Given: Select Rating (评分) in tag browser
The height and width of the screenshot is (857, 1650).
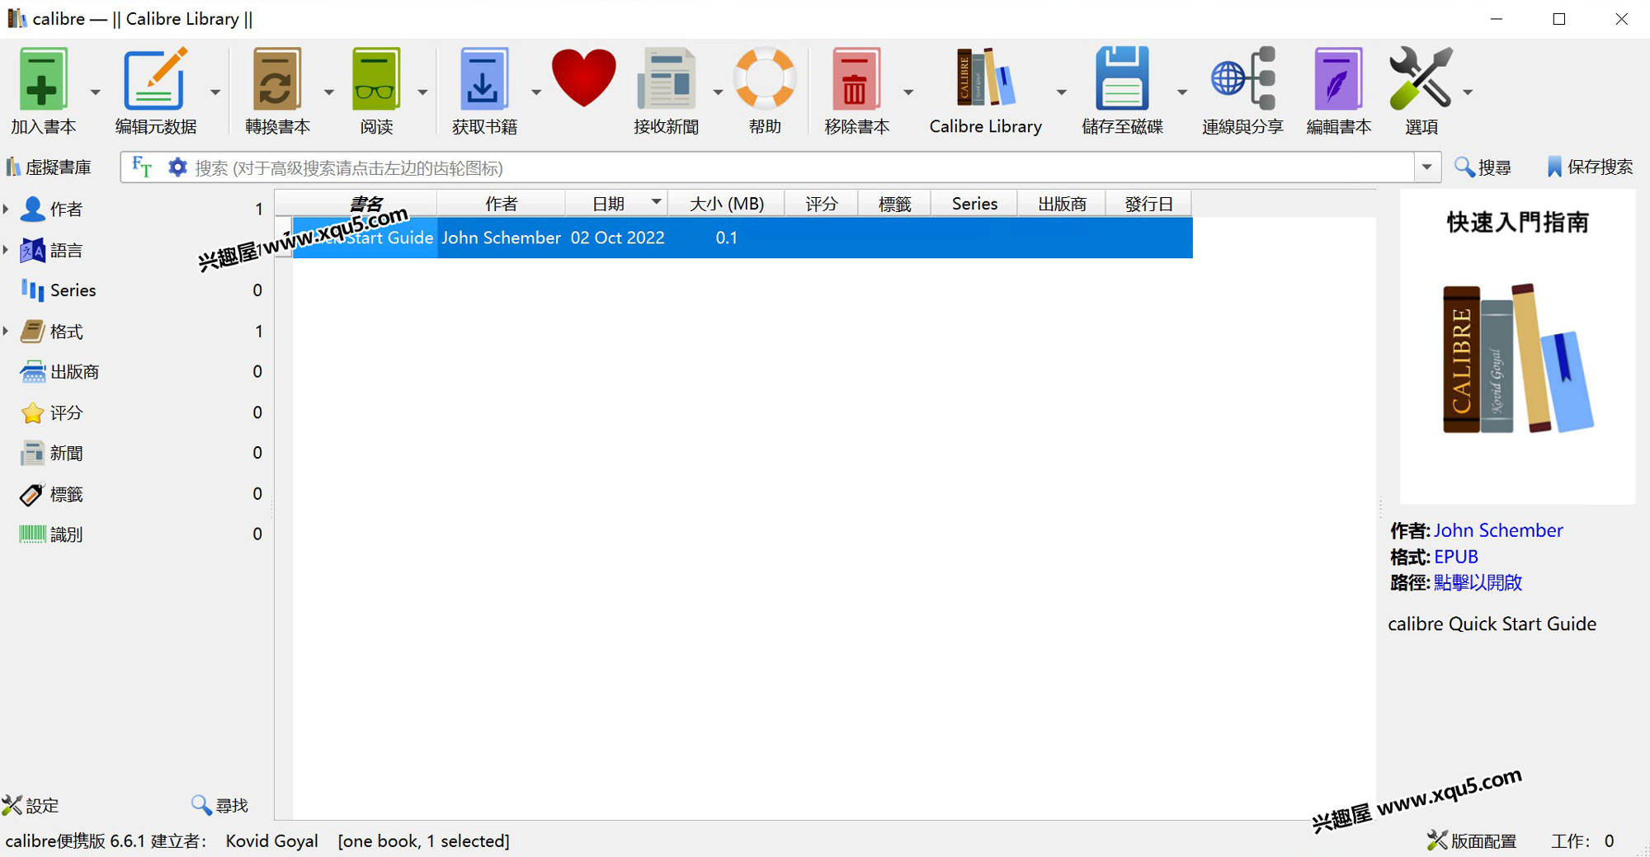Looking at the screenshot, I should [x=66, y=412].
